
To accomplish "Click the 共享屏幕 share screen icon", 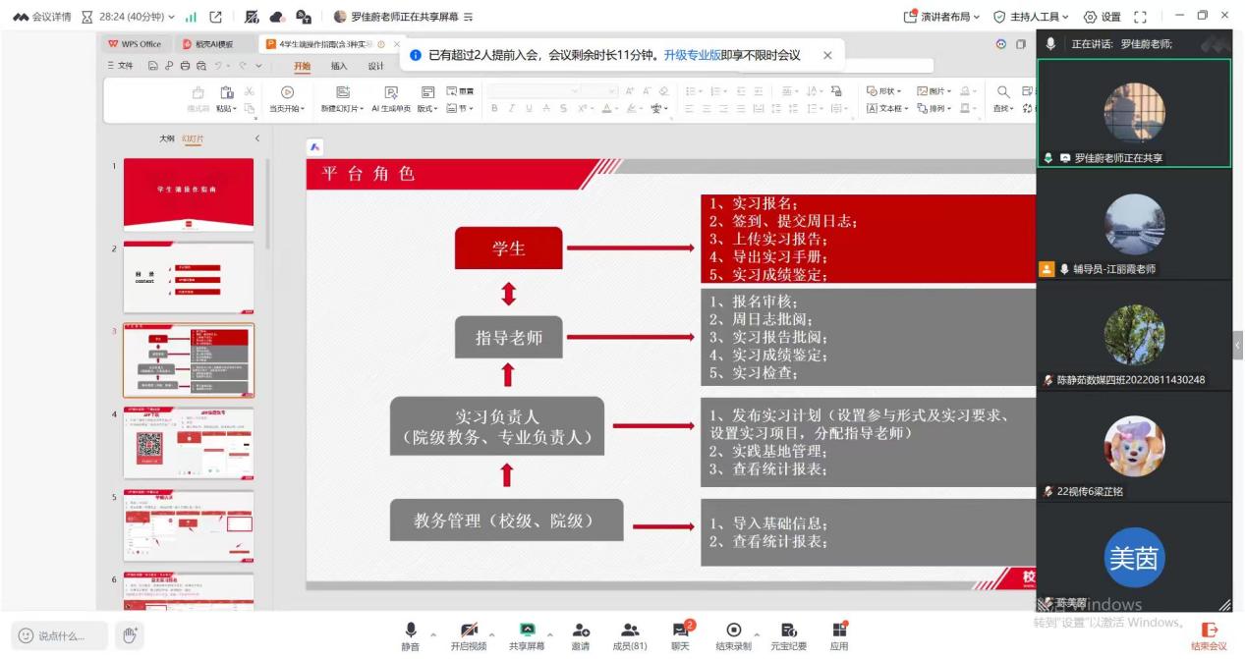I will (x=528, y=630).
